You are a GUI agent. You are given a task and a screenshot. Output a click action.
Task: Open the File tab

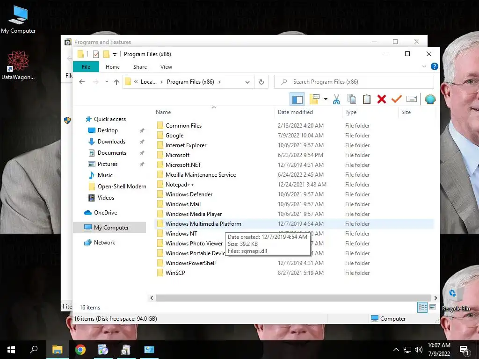[86, 67]
